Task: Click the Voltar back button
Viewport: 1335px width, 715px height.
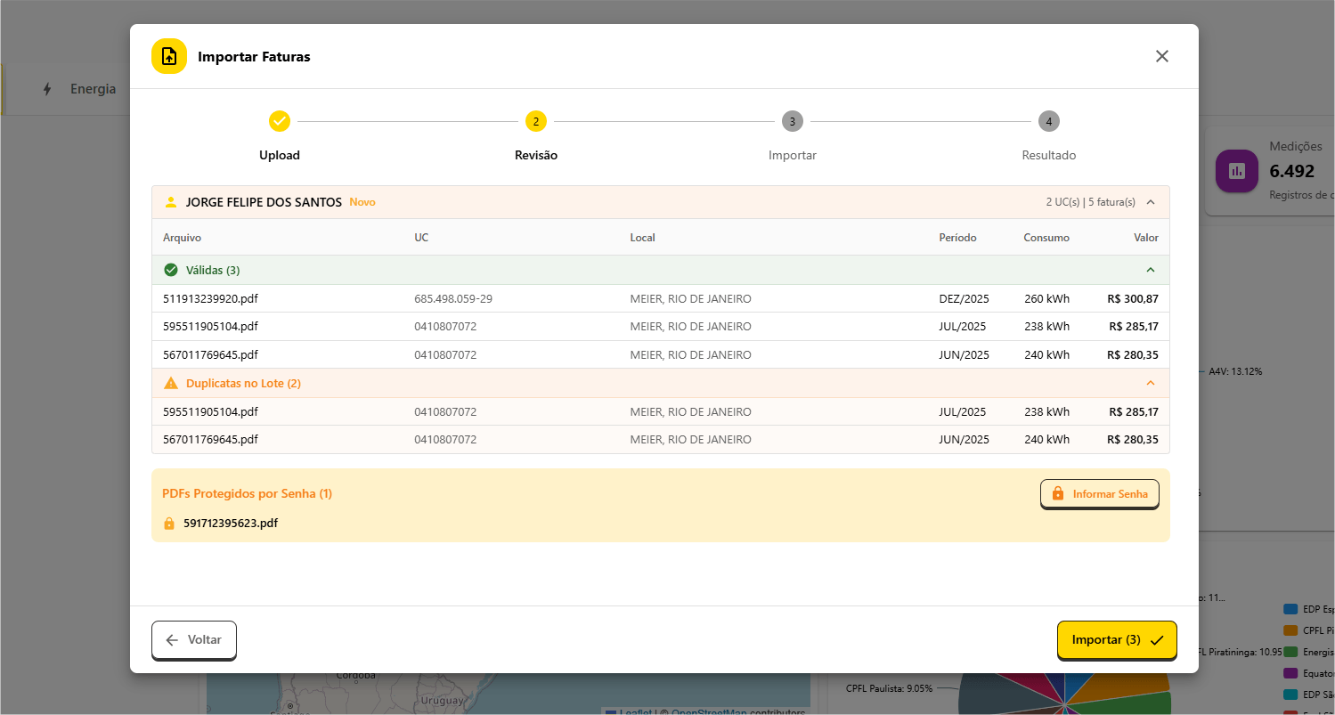Action: pos(194,640)
